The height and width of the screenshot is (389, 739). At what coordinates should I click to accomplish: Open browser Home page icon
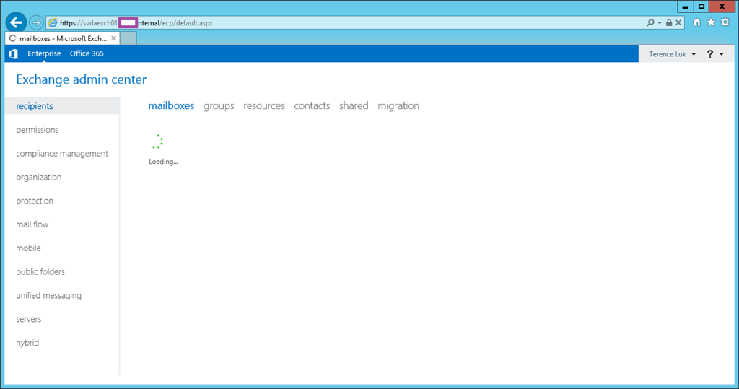point(696,22)
